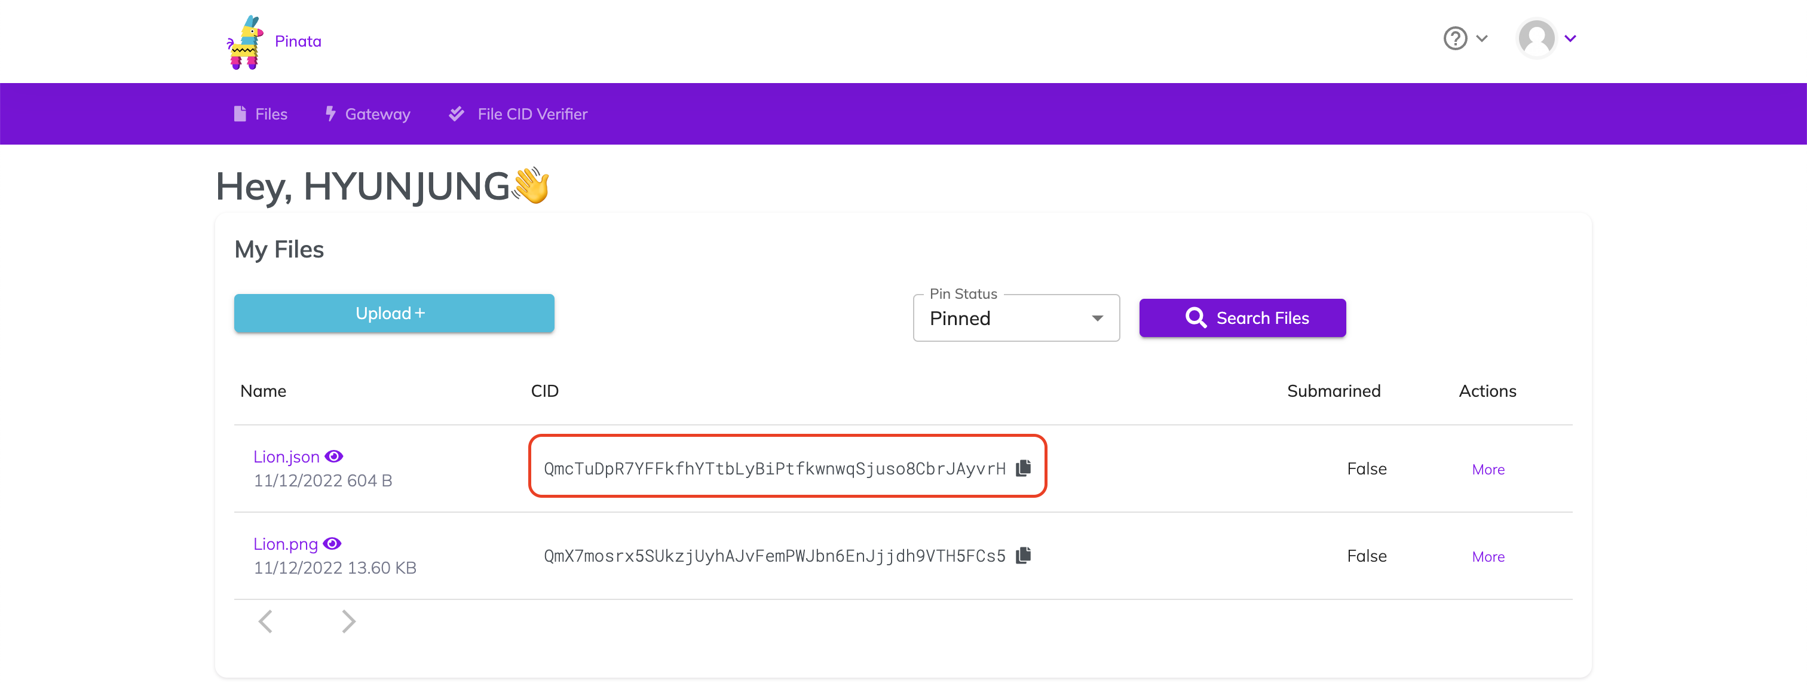Preview Lion.png via eye icon

point(332,544)
